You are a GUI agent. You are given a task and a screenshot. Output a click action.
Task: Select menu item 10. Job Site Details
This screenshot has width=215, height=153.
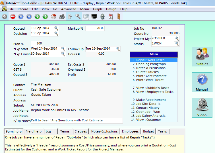point(154,104)
